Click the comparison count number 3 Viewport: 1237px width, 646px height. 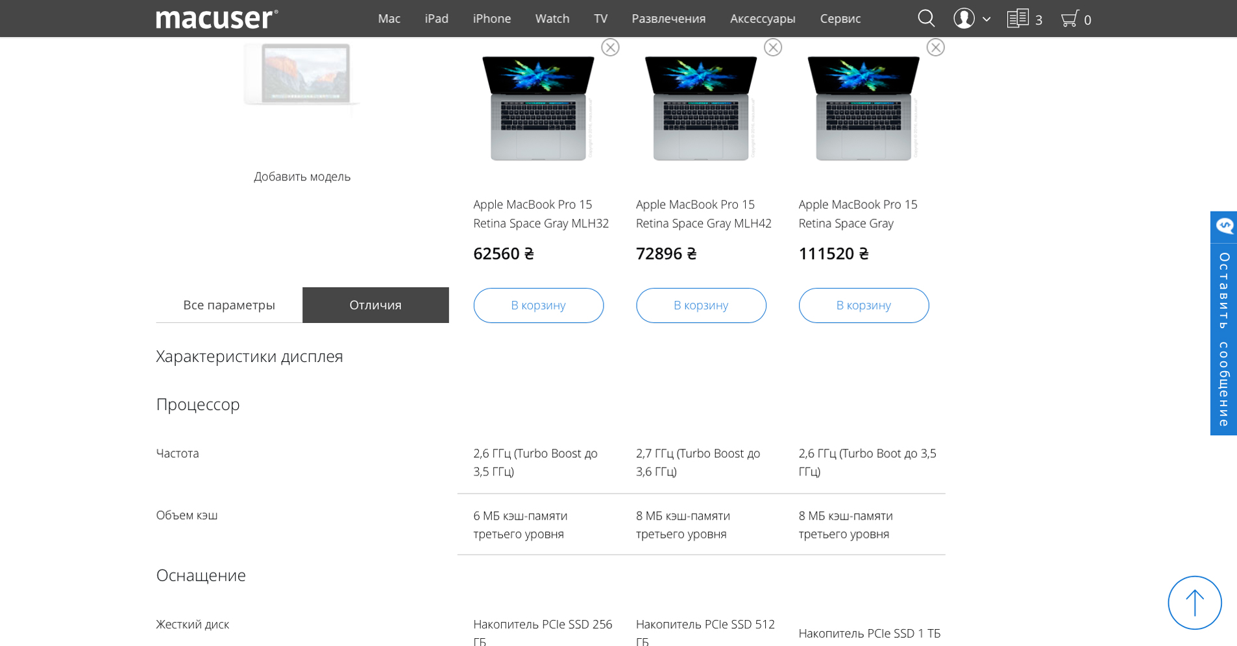[1038, 20]
